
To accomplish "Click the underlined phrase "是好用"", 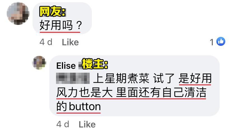I will click(195, 78).
